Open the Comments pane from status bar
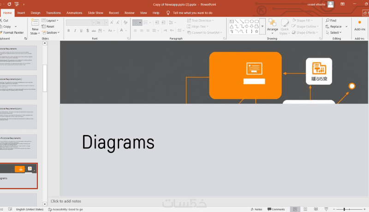 pyautogui.click(x=276, y=209)
